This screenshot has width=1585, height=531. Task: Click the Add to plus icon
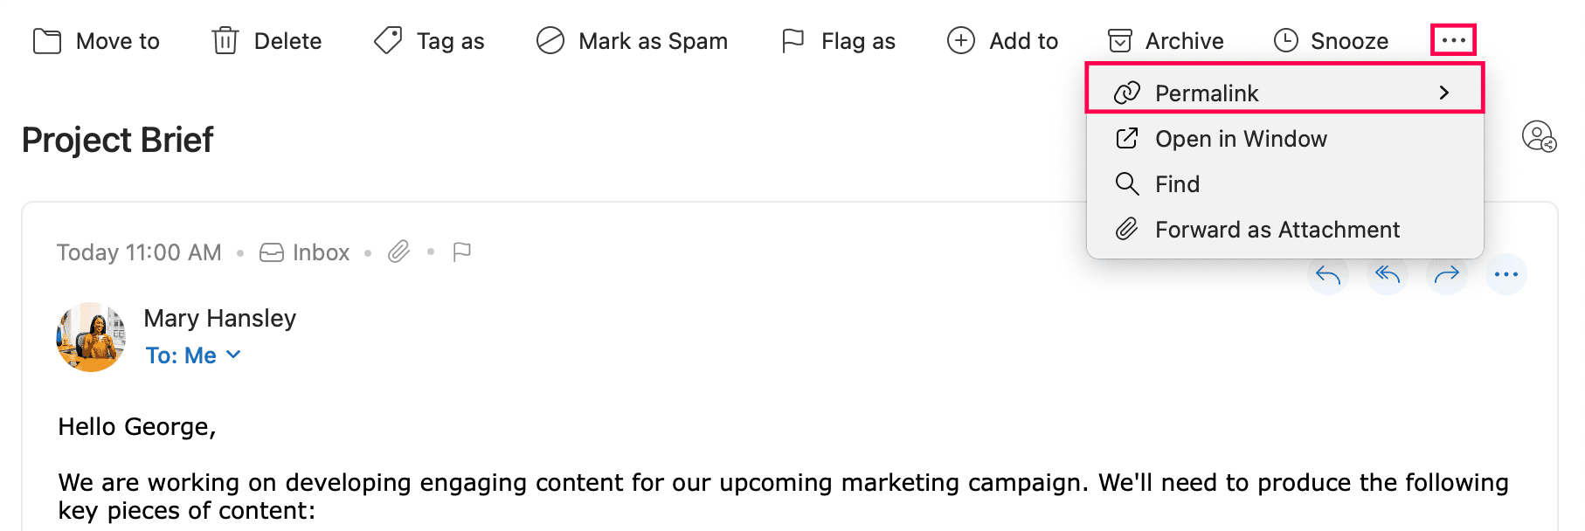coord(961,41)
